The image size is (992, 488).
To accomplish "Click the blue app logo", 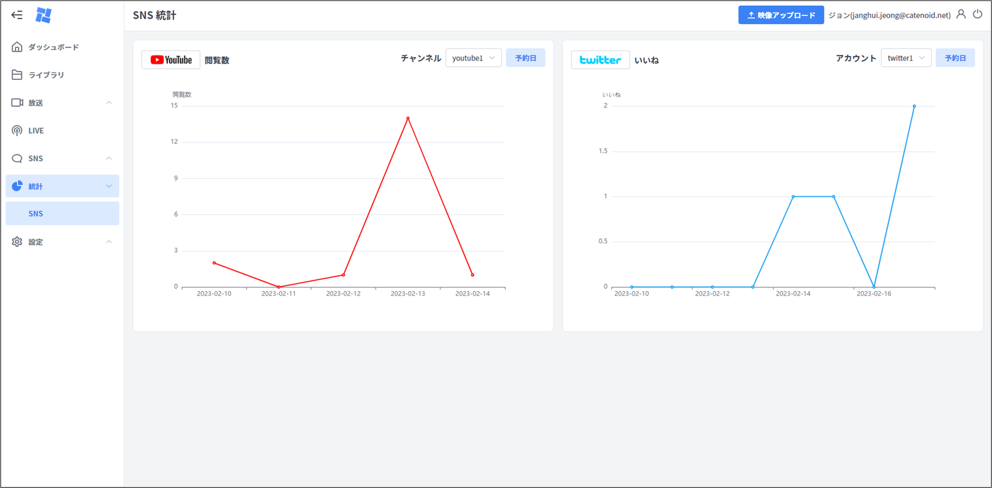I will click(x=43, y=15).
